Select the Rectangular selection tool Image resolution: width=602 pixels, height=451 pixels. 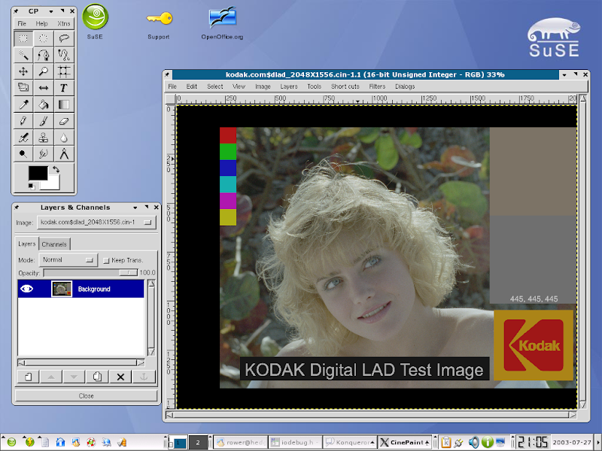coord(23,38)
